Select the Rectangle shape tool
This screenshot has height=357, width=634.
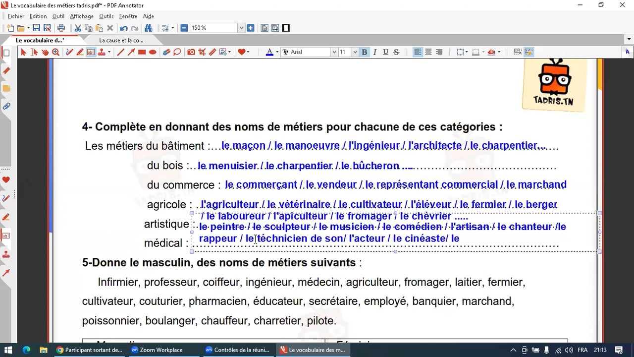point(142,52)
